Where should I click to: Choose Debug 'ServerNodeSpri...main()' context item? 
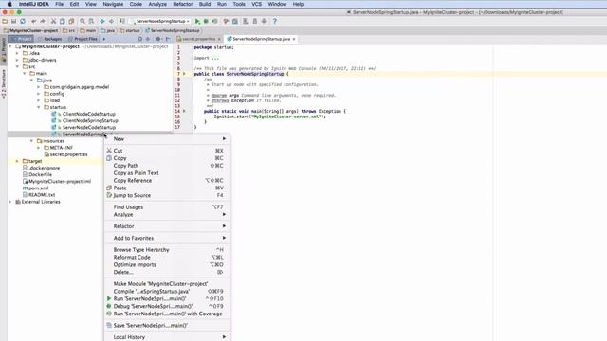coord(167,306)
